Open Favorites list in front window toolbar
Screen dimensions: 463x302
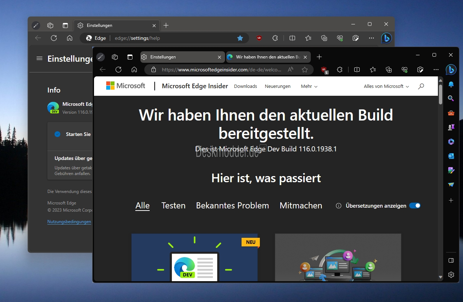tap(373, 70)
